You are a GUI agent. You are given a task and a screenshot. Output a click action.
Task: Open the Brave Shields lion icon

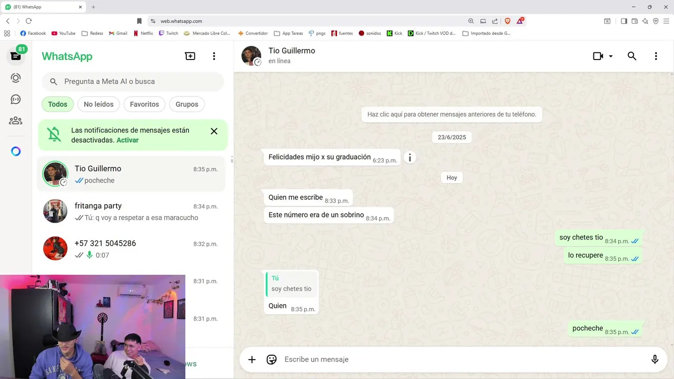click(x=508, y=21)
